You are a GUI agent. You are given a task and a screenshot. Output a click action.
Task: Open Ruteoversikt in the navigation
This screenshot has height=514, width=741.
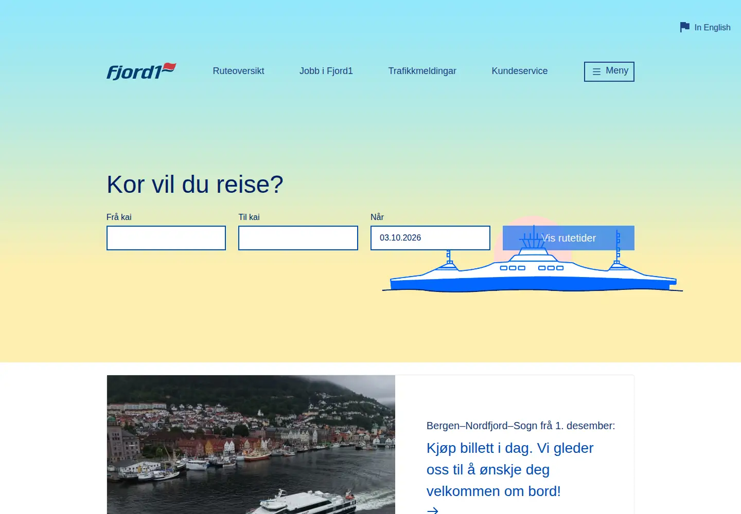coord(238,71)
